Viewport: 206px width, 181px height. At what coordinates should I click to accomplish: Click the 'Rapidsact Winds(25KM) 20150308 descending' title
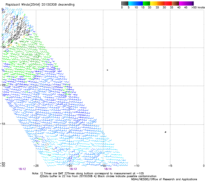coord(40,5)
